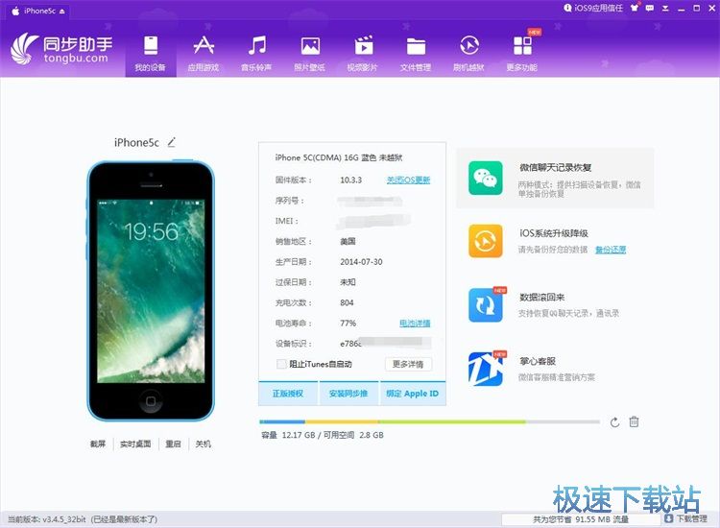Screen dimensions: 720x528
Task: Open the 照片壁纸 photos section
Action: (310, 54)
